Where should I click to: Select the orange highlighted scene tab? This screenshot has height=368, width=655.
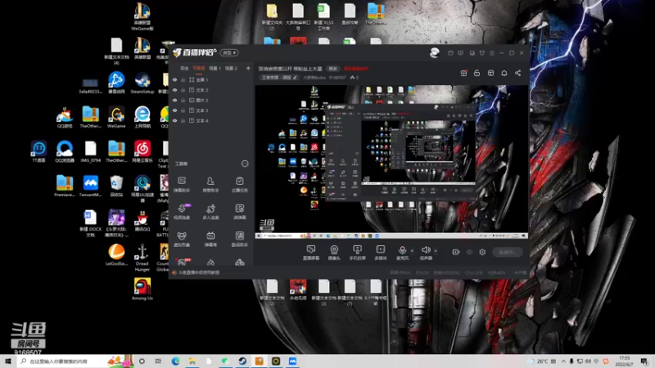(x=199, y=68)
